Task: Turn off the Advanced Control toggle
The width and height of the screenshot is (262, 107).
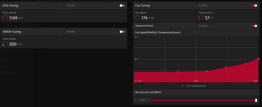Action: [255, 26]
